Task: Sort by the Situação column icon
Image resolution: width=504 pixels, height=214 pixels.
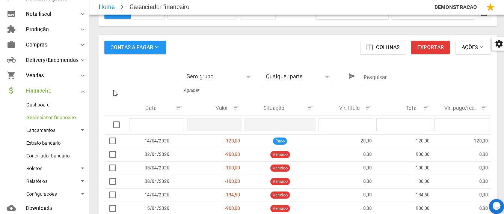Action: (x=311, y=108)
